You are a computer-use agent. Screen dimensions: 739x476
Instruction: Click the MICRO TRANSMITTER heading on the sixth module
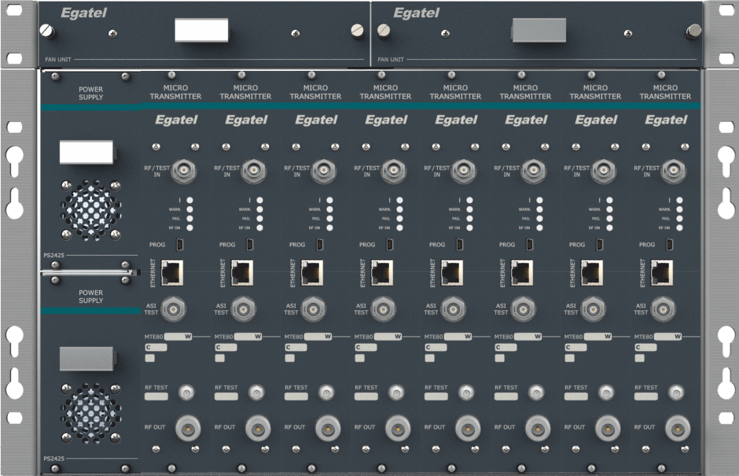click(x=525, y=92)
